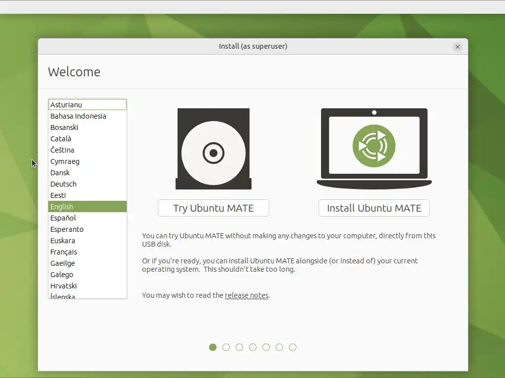Close the Install window

[457, 47]
